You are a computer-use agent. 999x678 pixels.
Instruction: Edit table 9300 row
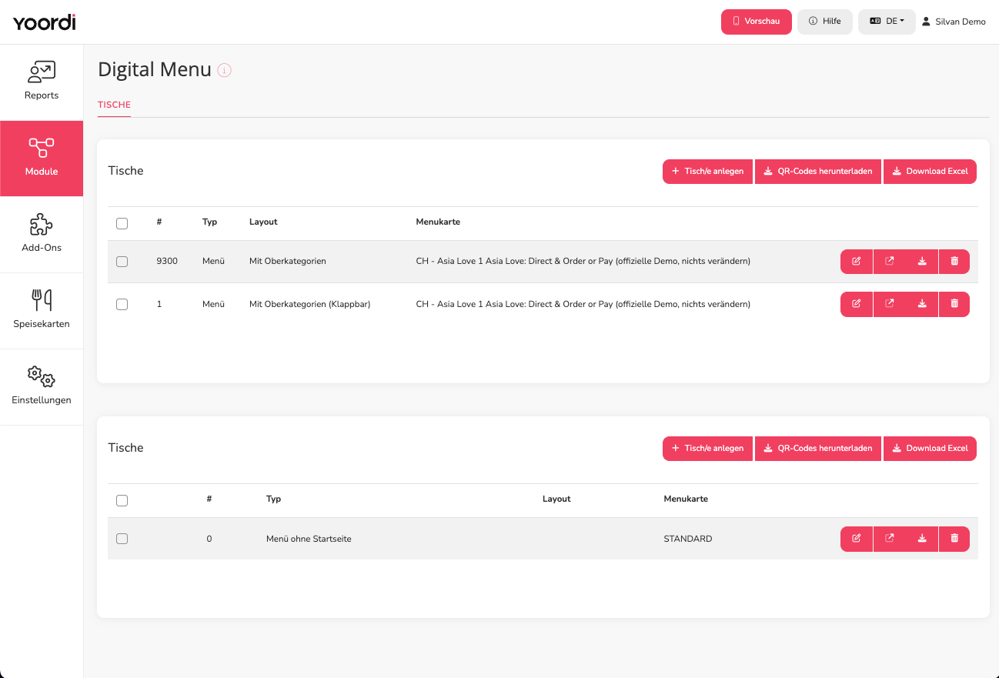point(857,262)
